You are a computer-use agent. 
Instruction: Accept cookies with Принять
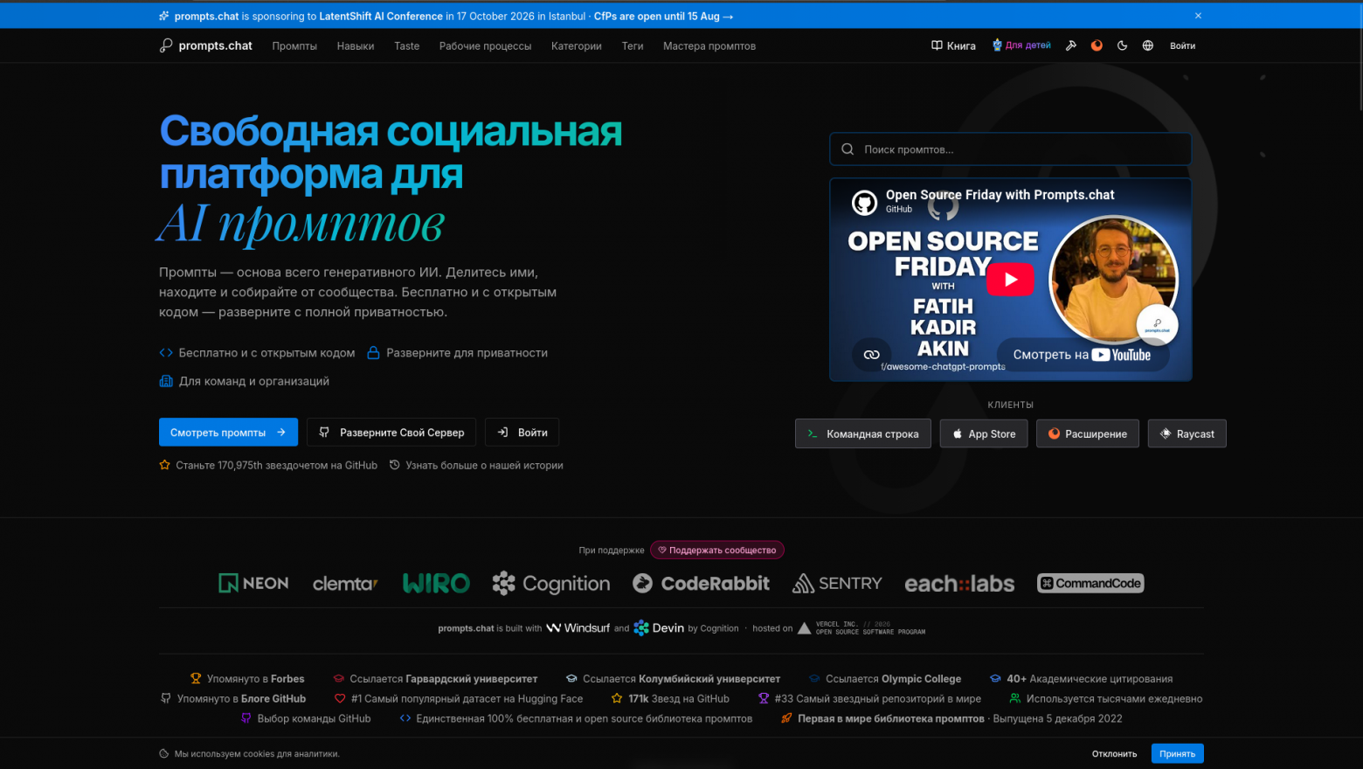click(1177, 754)
